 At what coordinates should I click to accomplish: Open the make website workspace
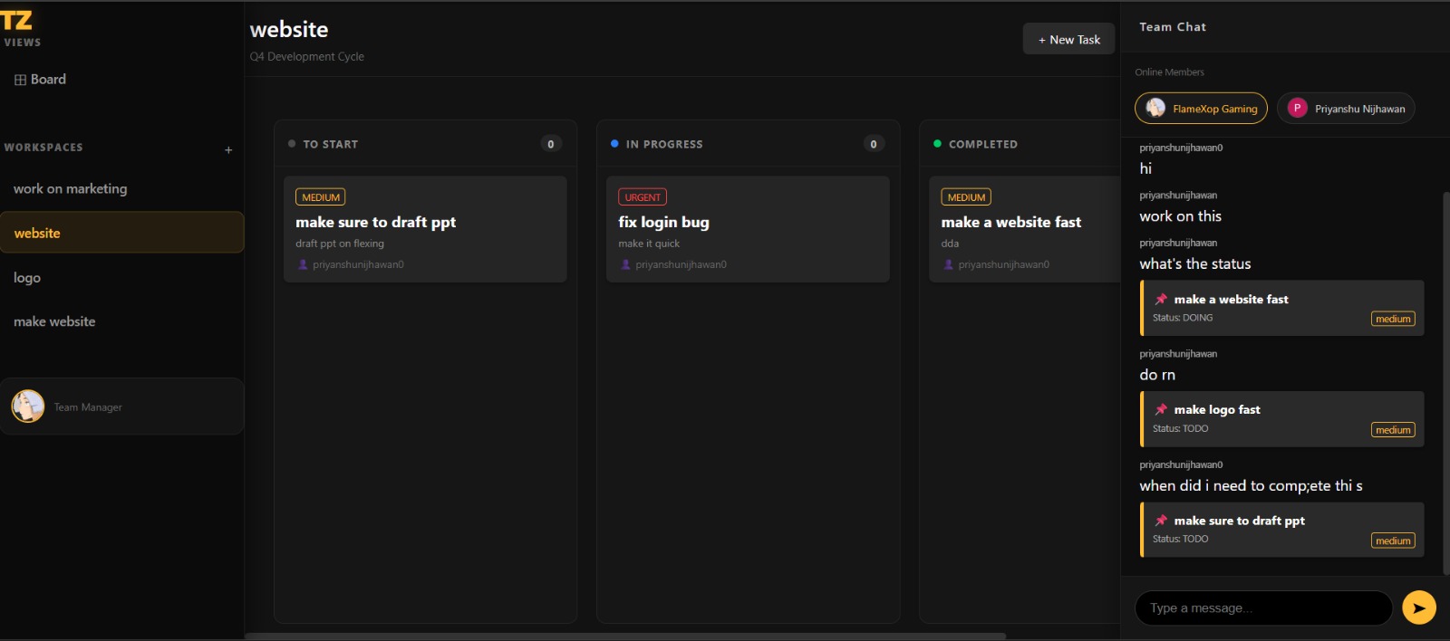click(54, 321)
